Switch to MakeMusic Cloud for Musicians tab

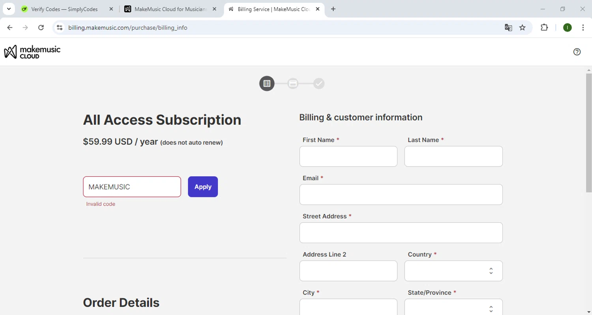point(170,9)
